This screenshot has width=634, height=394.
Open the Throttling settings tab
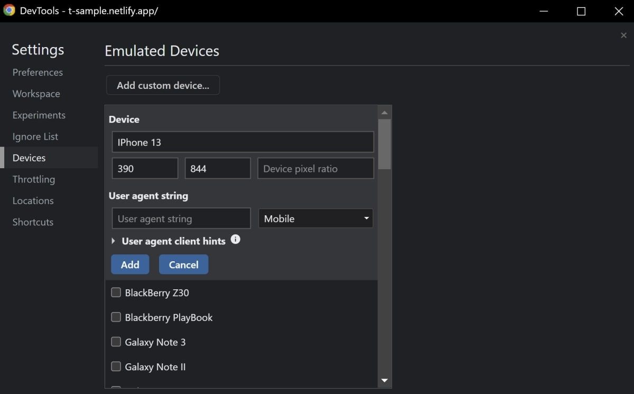tap(34, 179)
